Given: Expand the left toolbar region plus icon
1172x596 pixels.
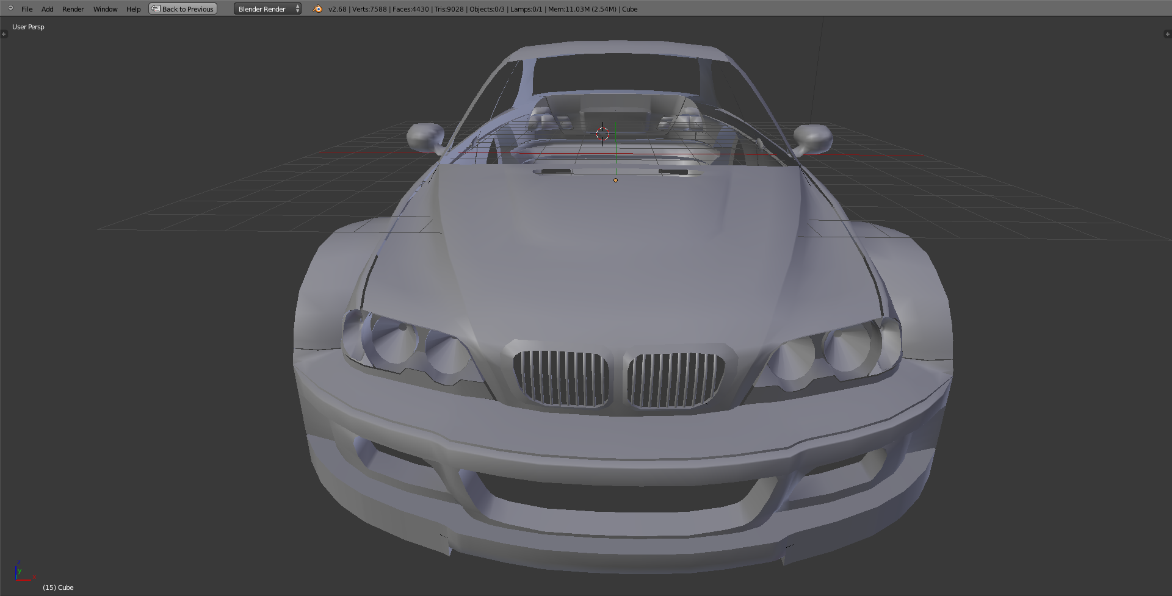Looking at the screenshot, I should [4, 34].
